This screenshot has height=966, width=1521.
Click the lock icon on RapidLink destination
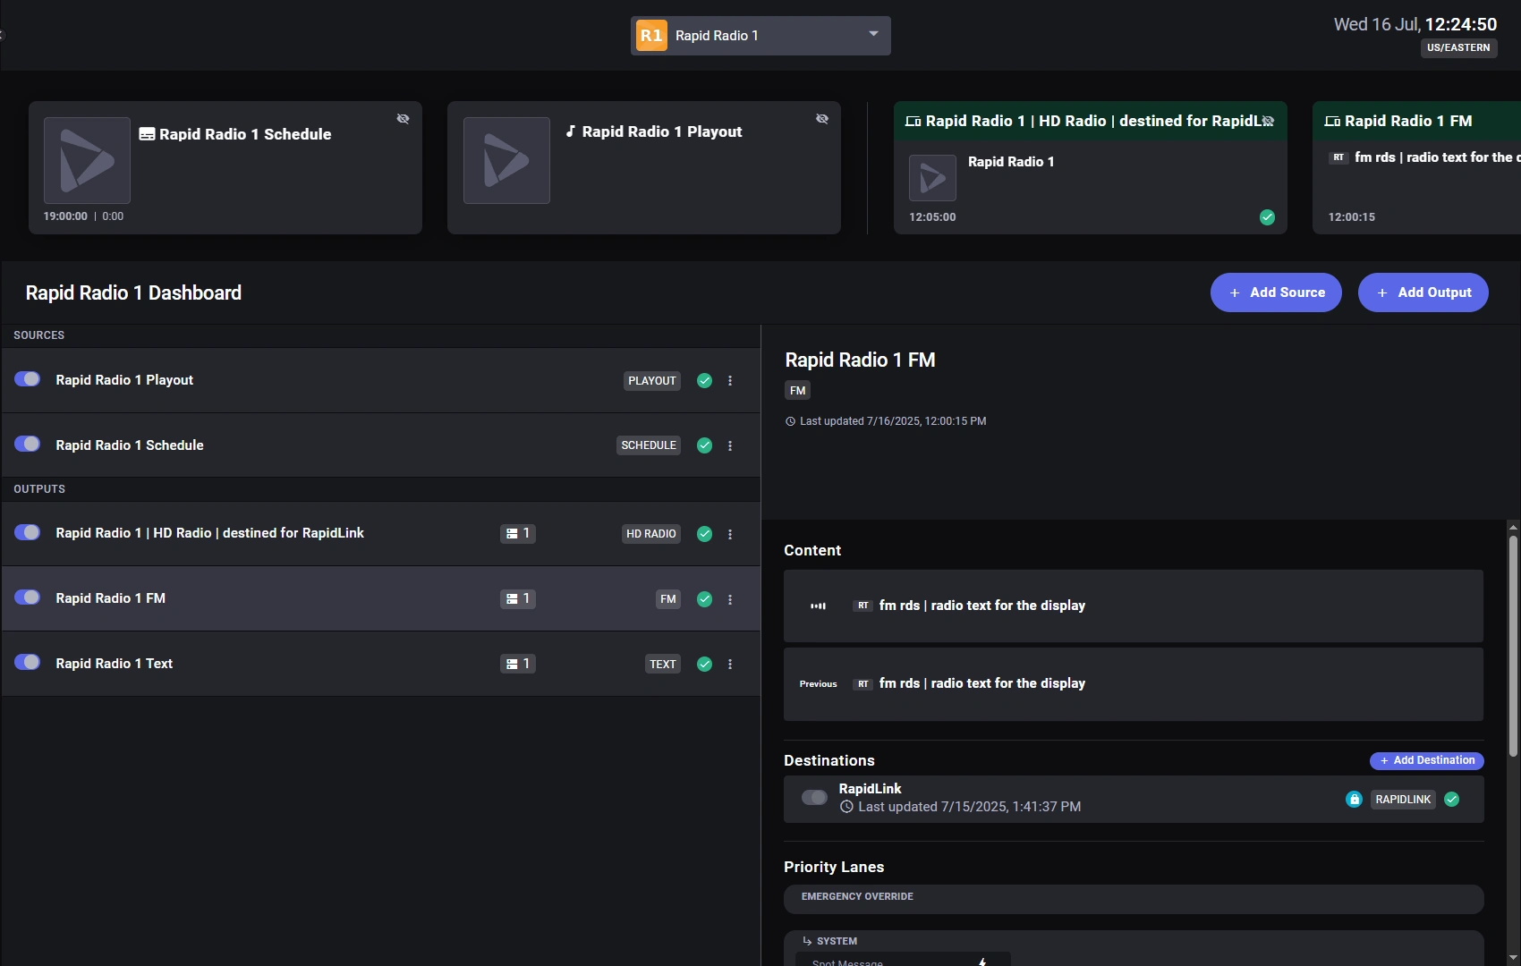tap(1354, 800)
